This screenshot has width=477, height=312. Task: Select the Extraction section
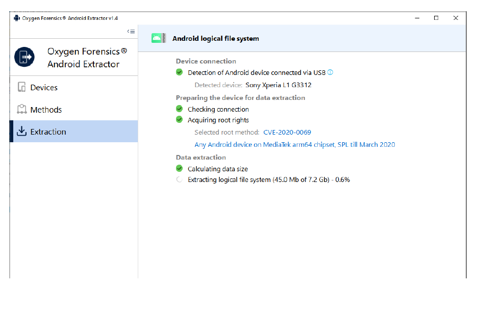pyautogui.click(x=74, y=132)
